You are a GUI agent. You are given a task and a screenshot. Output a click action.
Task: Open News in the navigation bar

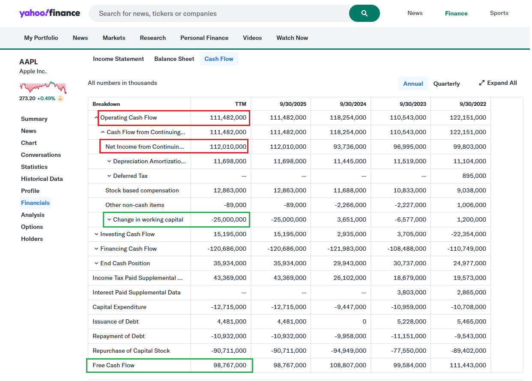(x=80, y=38)
